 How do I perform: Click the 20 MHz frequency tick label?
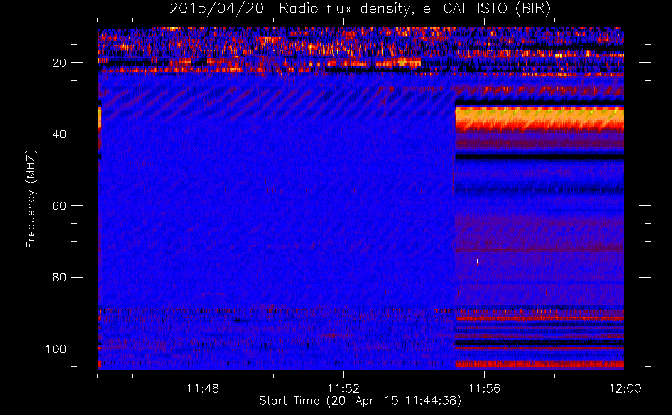pyautogui.click(x=59, y=63)
